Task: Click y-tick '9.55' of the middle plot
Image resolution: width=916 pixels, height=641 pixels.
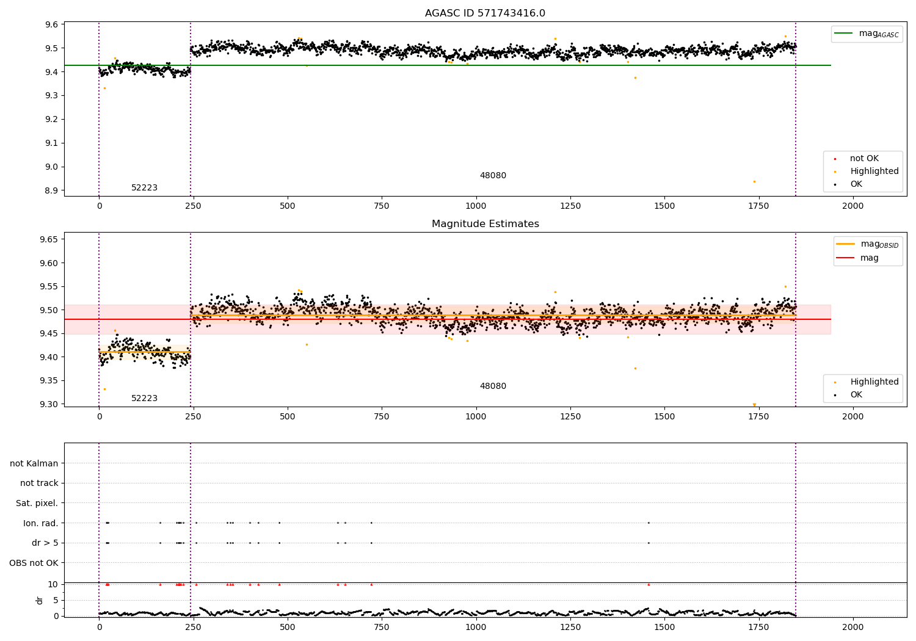Action: coord(49,286)
